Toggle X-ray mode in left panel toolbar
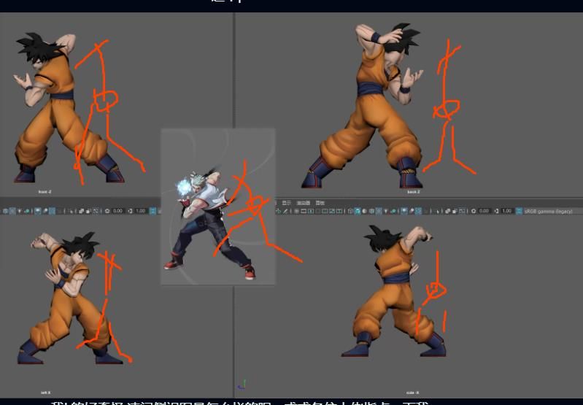The height and width of the screenshot is (405, 583). click(81, 211)
